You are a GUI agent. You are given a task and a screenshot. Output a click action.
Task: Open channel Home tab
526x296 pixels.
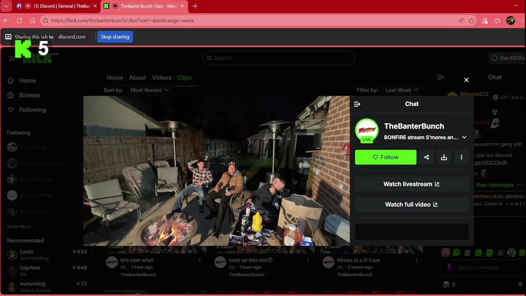pos(115,78)
